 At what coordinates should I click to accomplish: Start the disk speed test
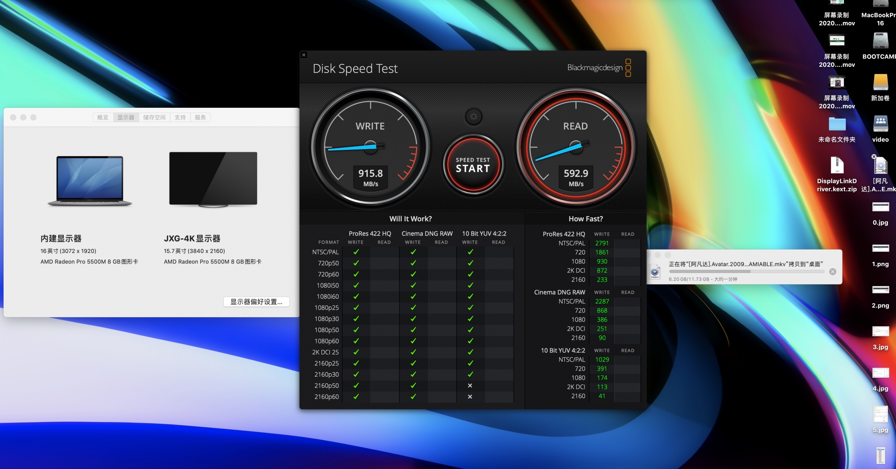coord(473,164)
